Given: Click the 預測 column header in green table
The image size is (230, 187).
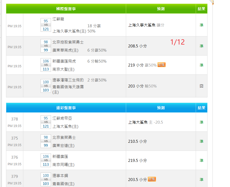Looking at the screenshot, I should (x=161, y=9).
